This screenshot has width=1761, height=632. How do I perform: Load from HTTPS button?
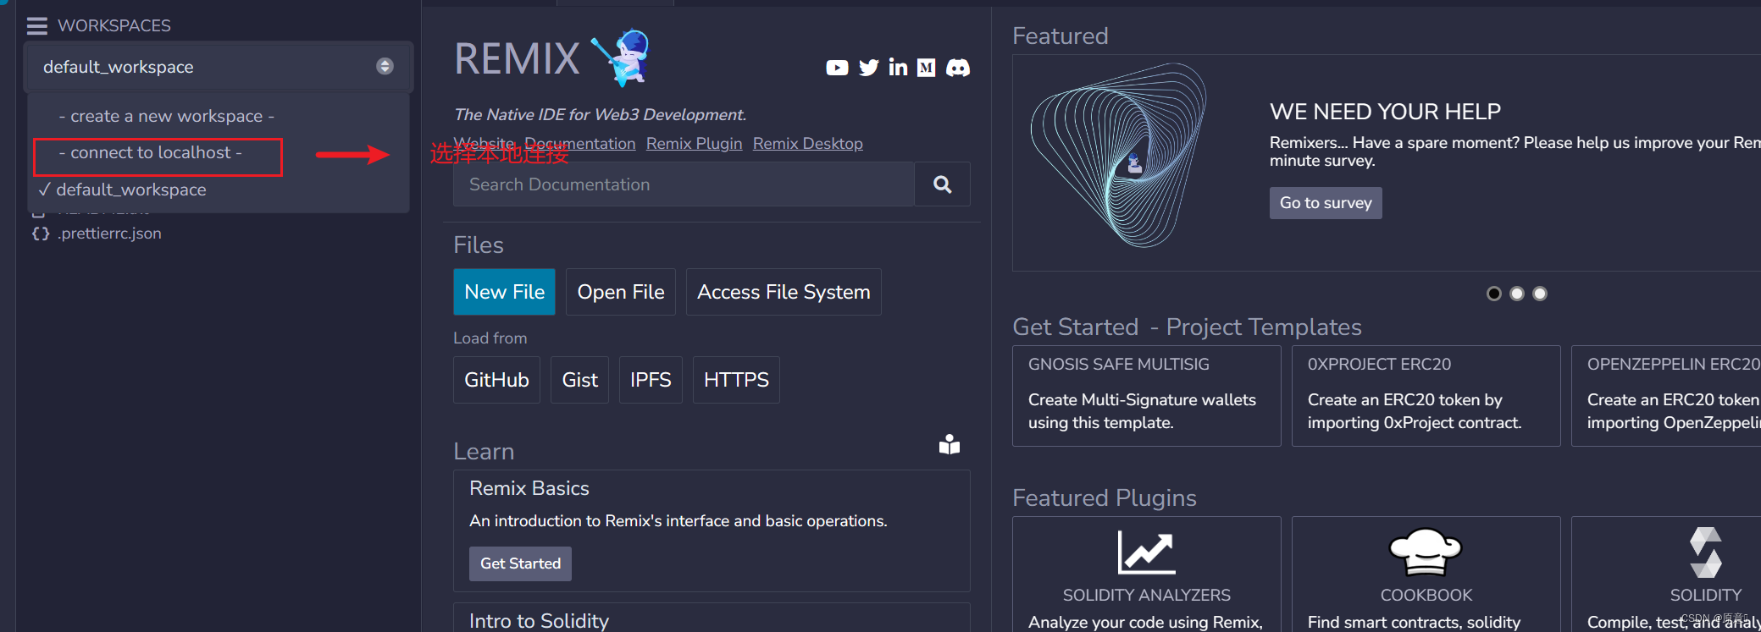(x=736, y=380)
